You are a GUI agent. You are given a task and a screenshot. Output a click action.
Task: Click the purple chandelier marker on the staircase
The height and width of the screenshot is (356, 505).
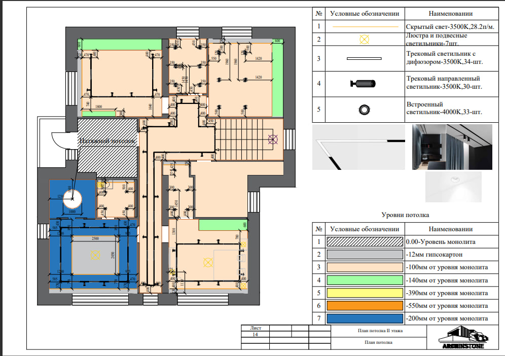click(273, 139)
